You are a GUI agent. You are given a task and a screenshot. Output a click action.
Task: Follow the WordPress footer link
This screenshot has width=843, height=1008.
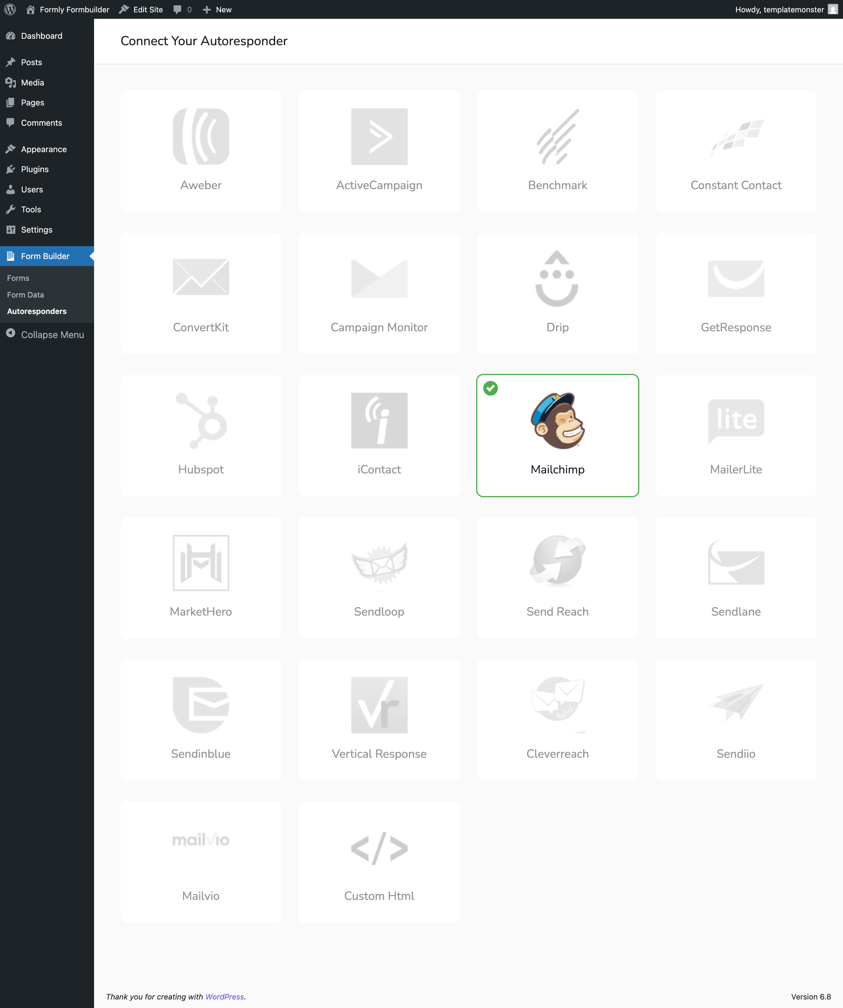pyautogui.click(x=225, y=997)
